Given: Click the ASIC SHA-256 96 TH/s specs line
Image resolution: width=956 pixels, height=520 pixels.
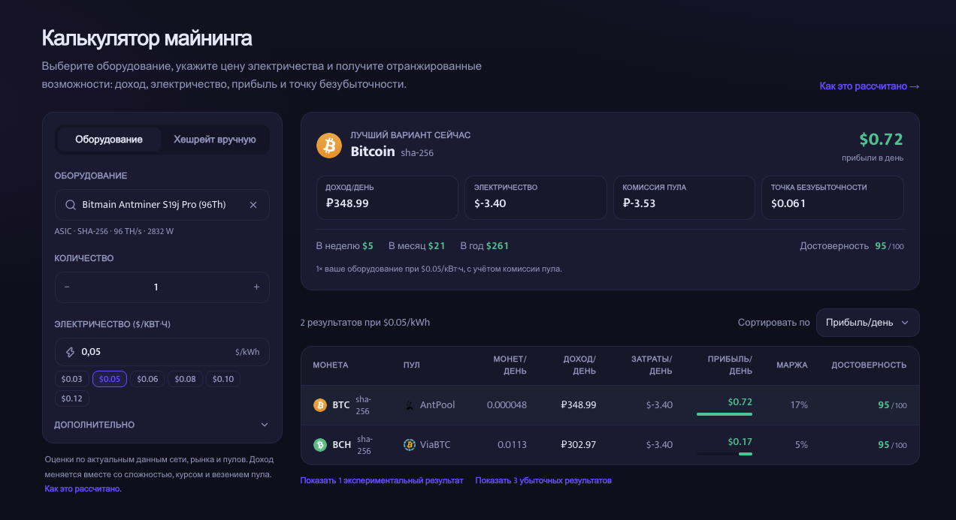Looking at the screenshot, I should [x=114, y=231].
